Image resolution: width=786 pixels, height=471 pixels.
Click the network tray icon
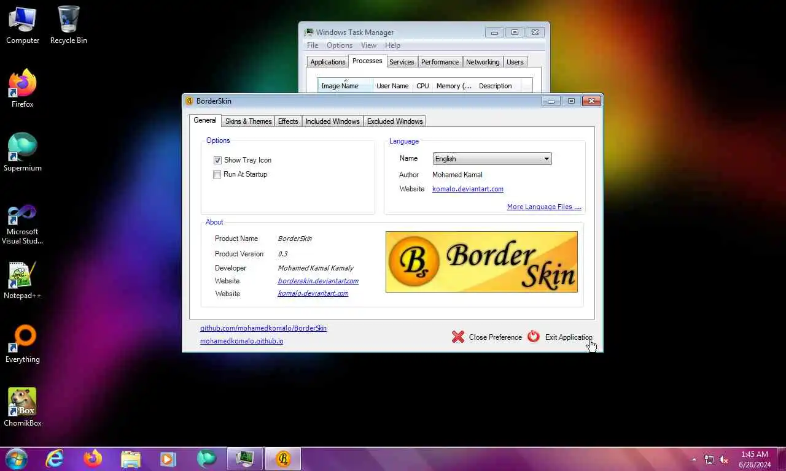(x=709, y=459)
